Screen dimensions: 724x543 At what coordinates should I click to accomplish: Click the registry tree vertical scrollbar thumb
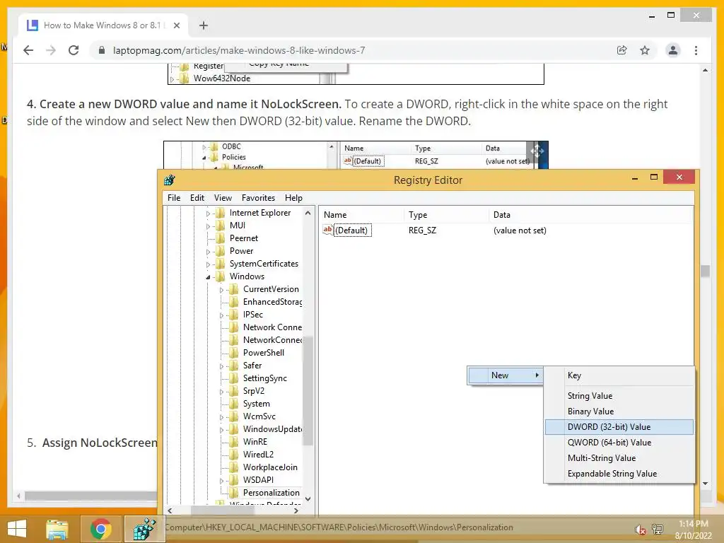pos(308,390)
